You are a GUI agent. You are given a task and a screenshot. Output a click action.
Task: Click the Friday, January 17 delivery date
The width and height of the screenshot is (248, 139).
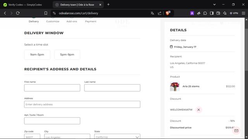click(185, 47)
